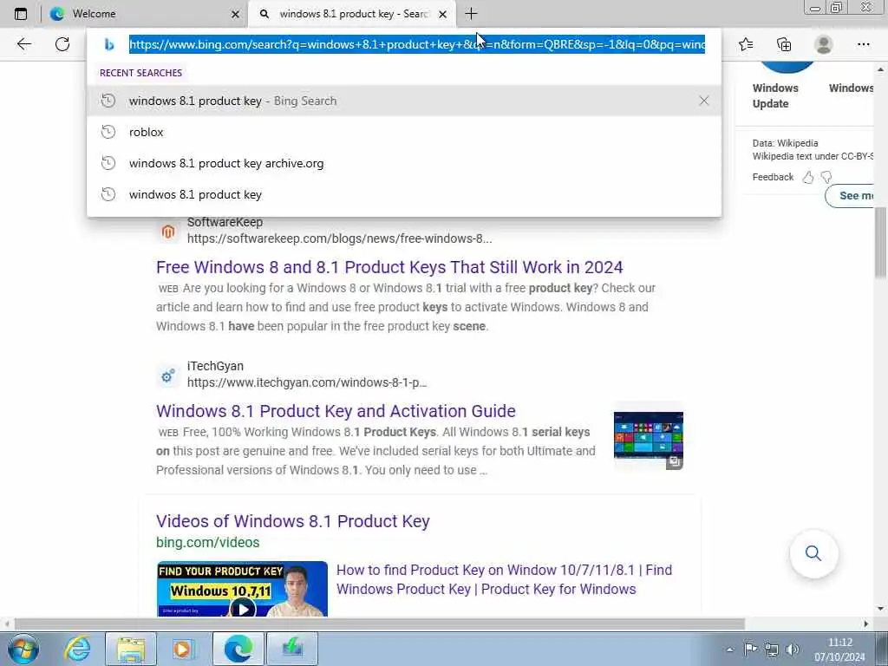Open Windows Explorer folder on taskbar

pyautogui.click(x=131, y=649)
